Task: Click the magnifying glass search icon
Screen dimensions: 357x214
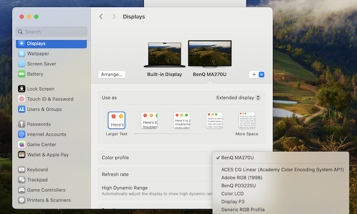Action: coord(20,32)
